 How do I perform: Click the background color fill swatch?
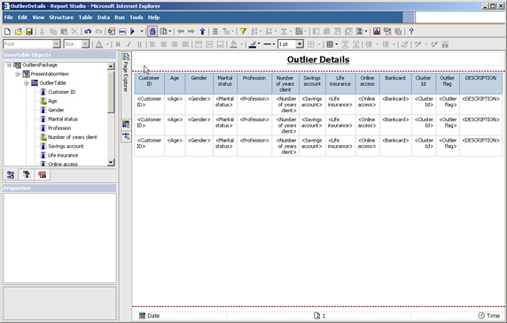(233, 44)
